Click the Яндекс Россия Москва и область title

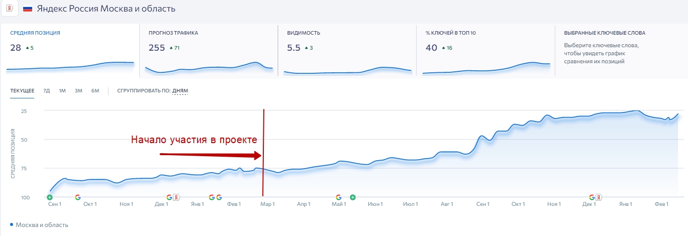coord(106,9)
